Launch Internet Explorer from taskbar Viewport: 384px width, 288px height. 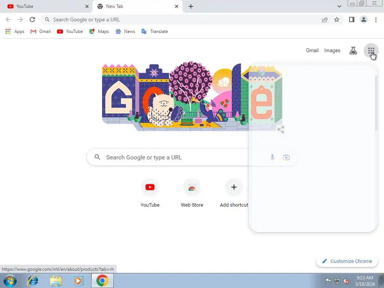[33, 280]
